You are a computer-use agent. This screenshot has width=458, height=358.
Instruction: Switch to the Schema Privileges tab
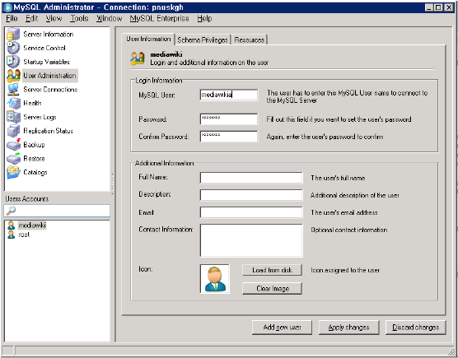point(203,40)
